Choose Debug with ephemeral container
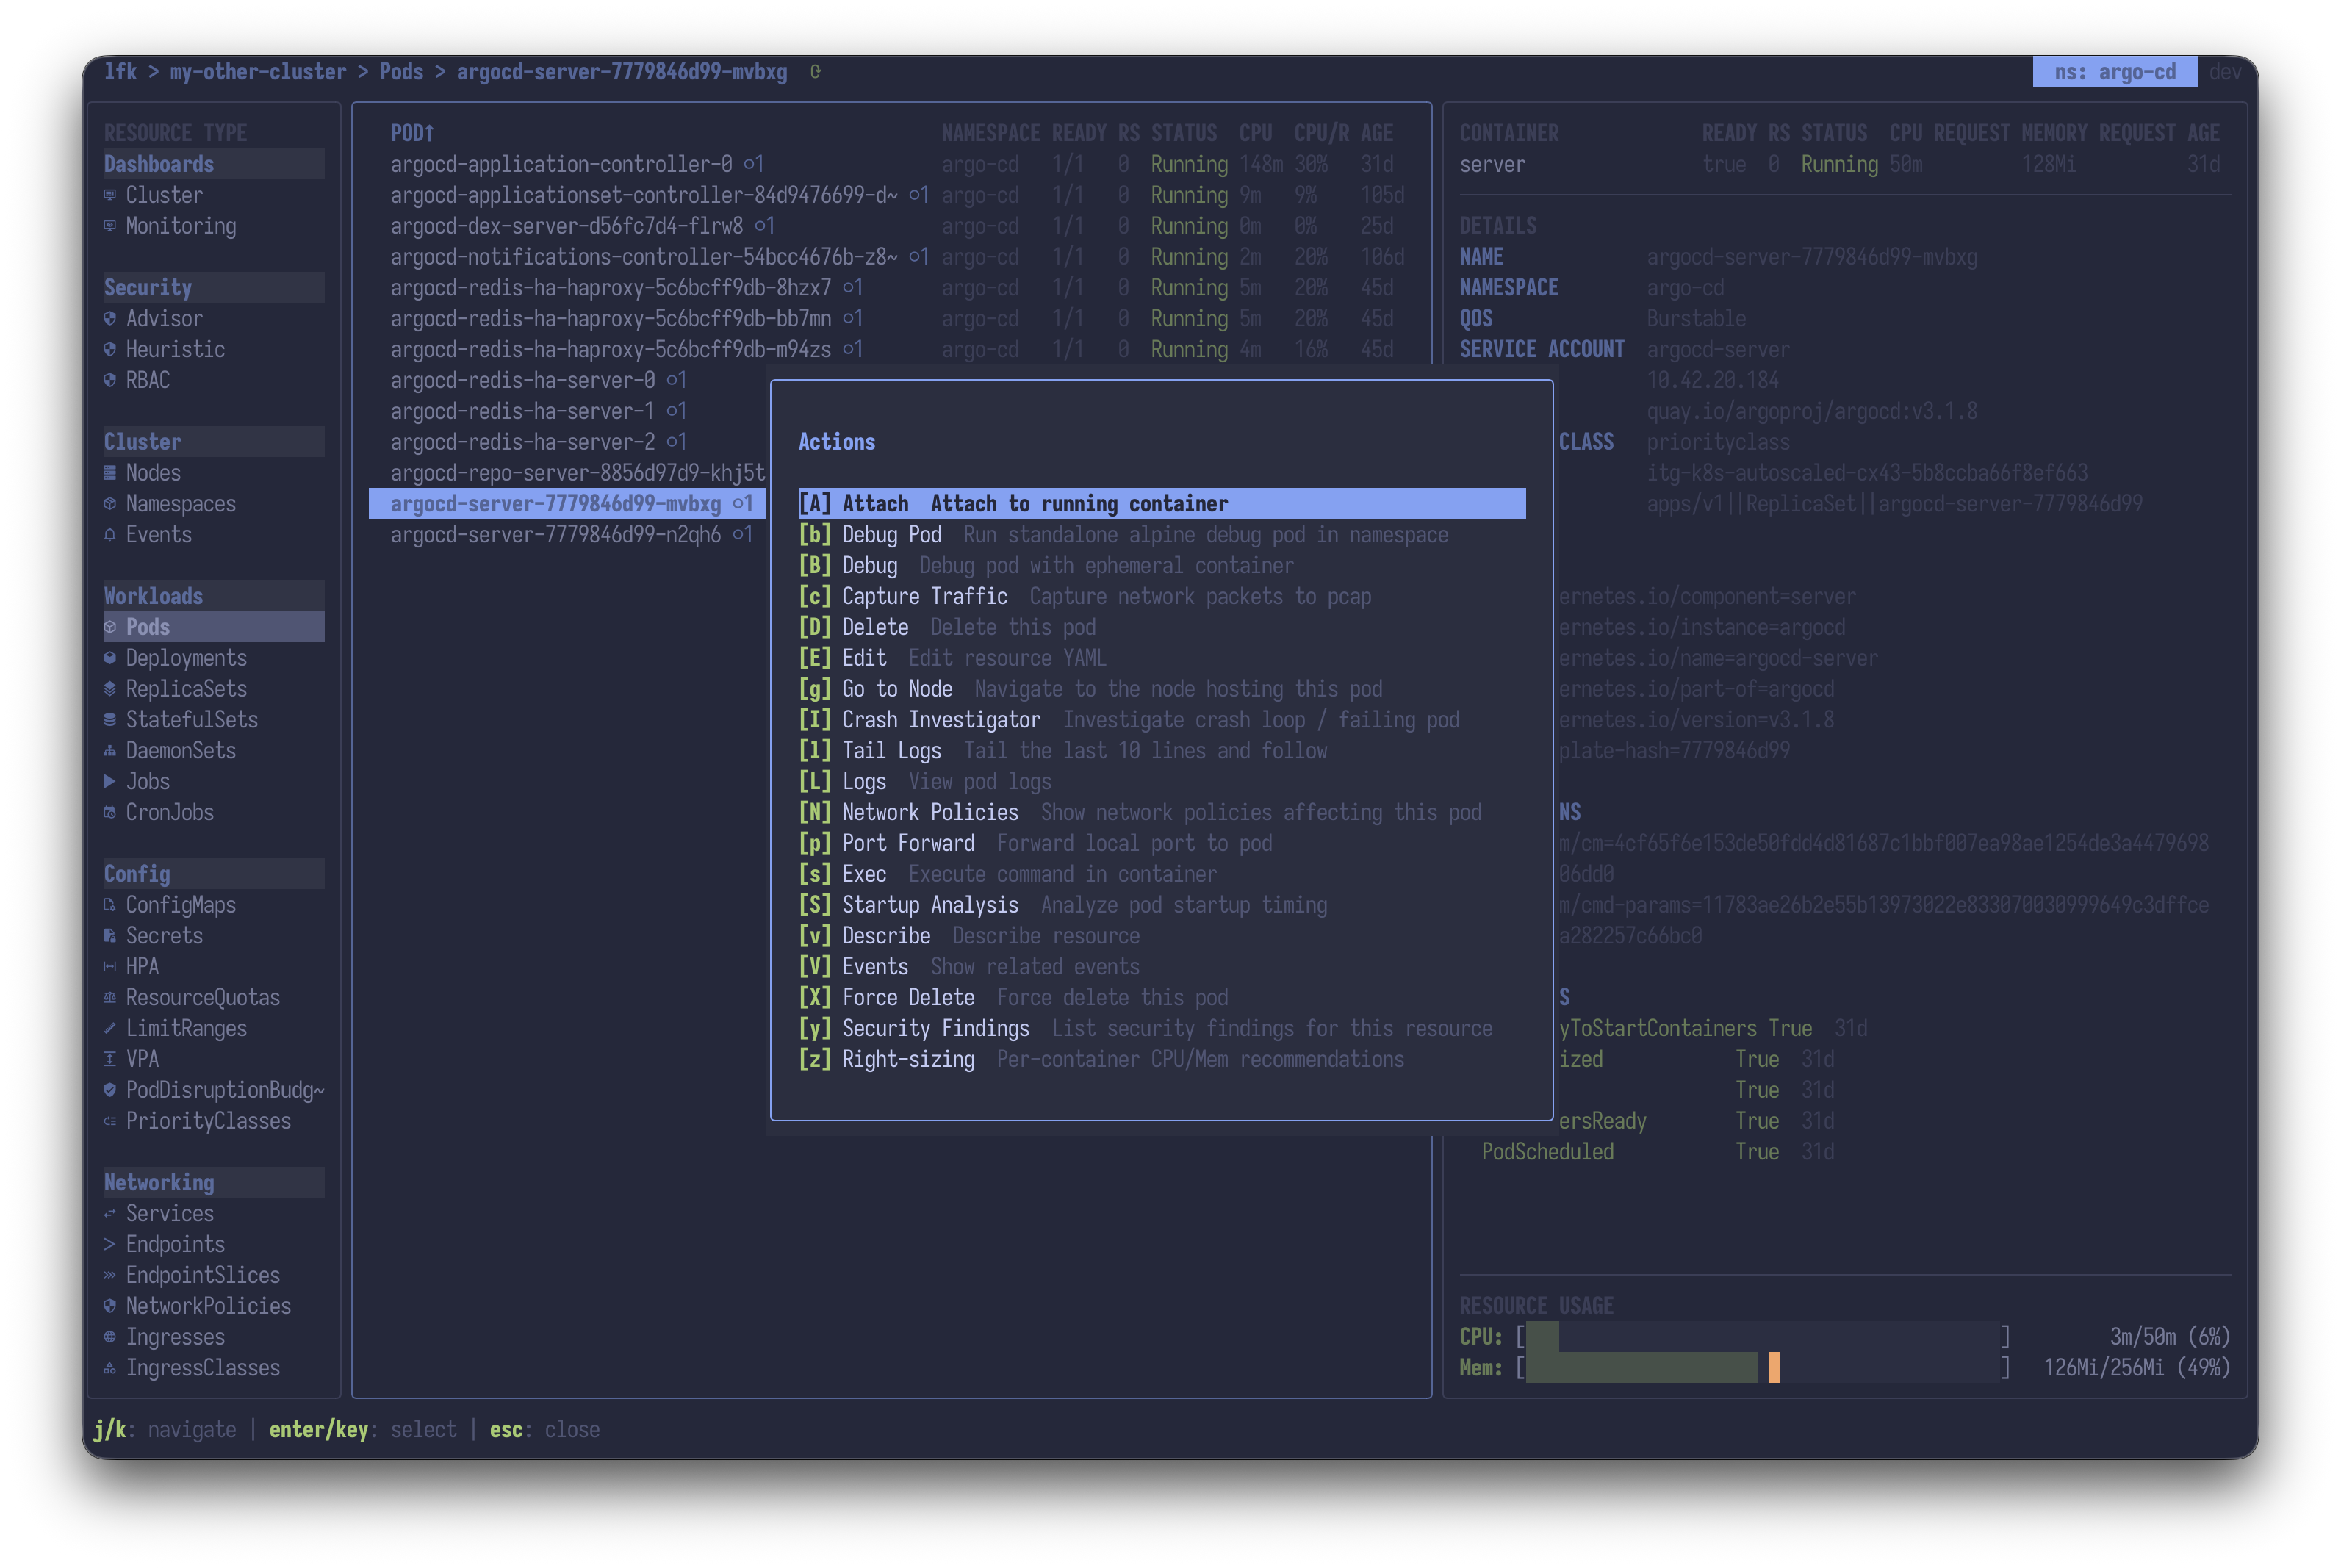This screenshot has width=2341, height=1568. coord(1162,566)
